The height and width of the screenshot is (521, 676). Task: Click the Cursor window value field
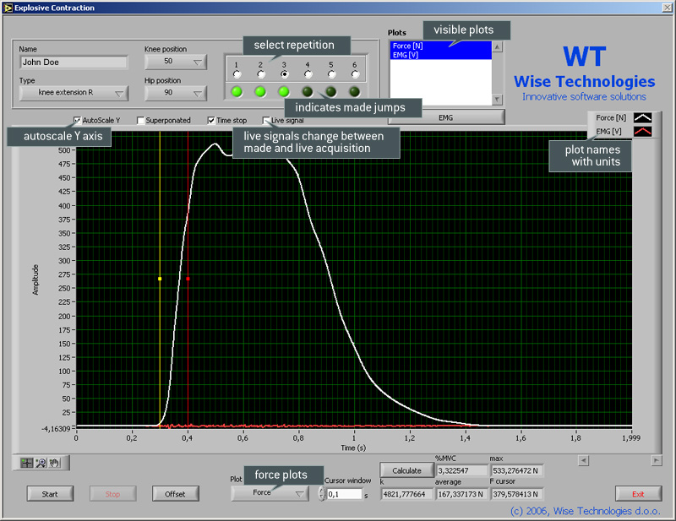click(345, 494)
